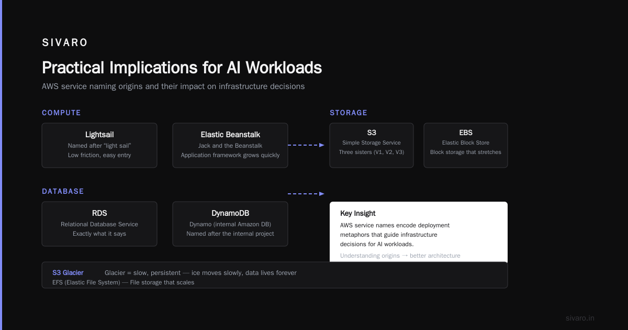Select the COMPUTE section label

61,113
